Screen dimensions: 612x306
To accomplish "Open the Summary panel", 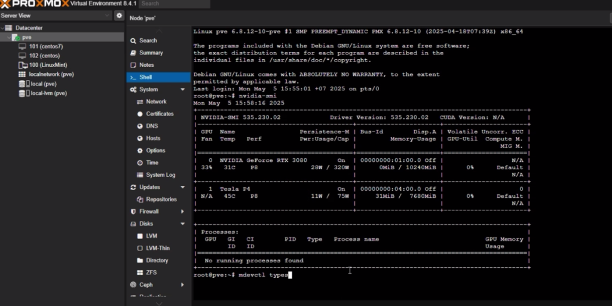I will 151,53.
